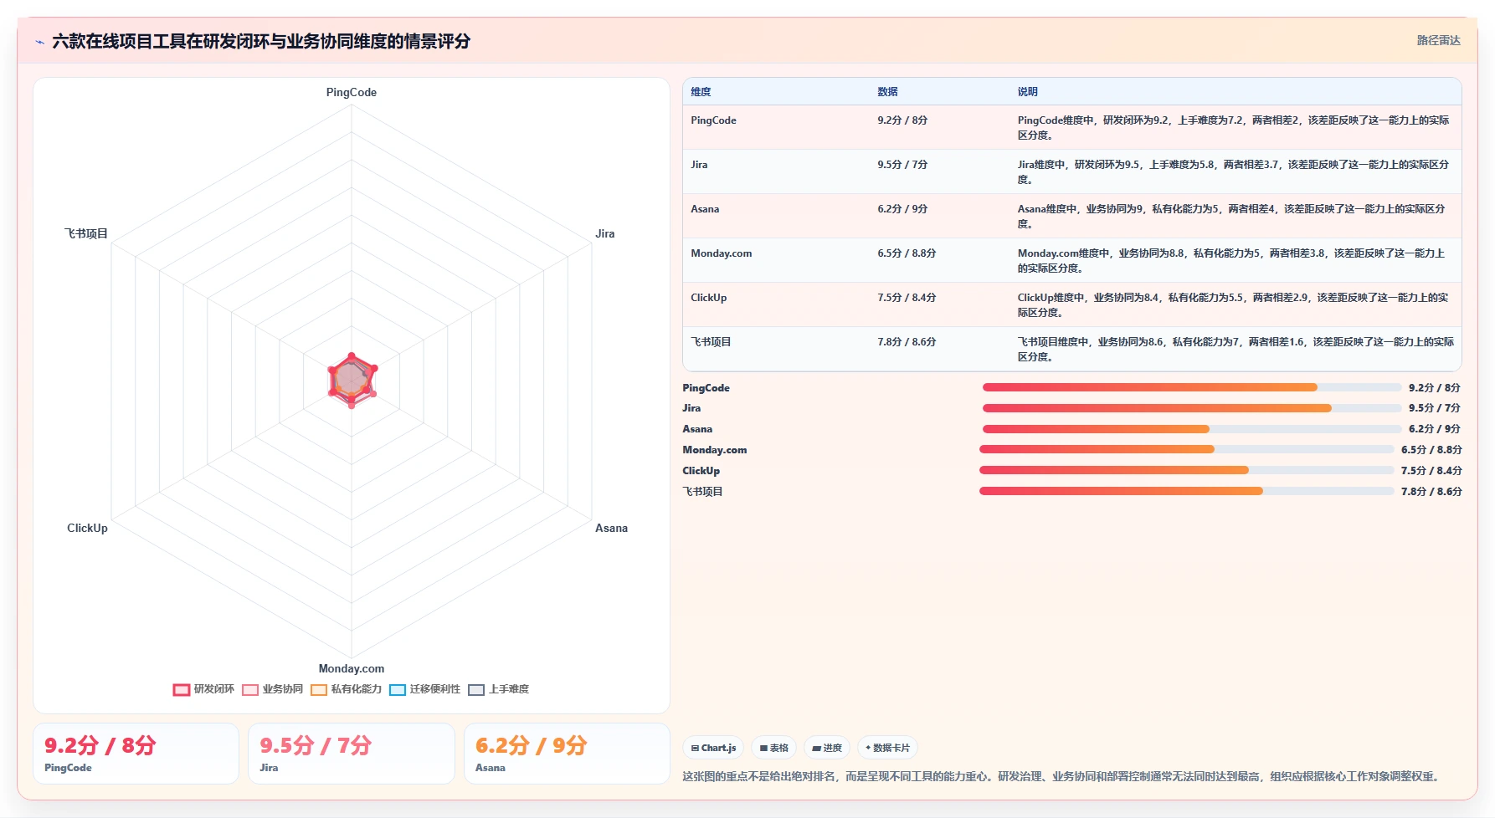Click the description text beginning Monday.com维度中

click(1231, 260)
